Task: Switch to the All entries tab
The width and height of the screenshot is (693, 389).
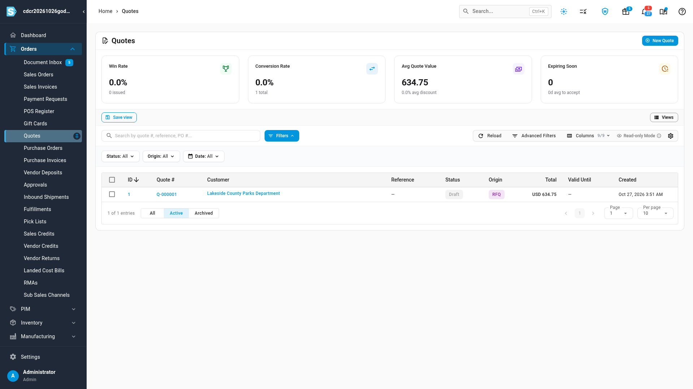Action: [x=152, y=213]
